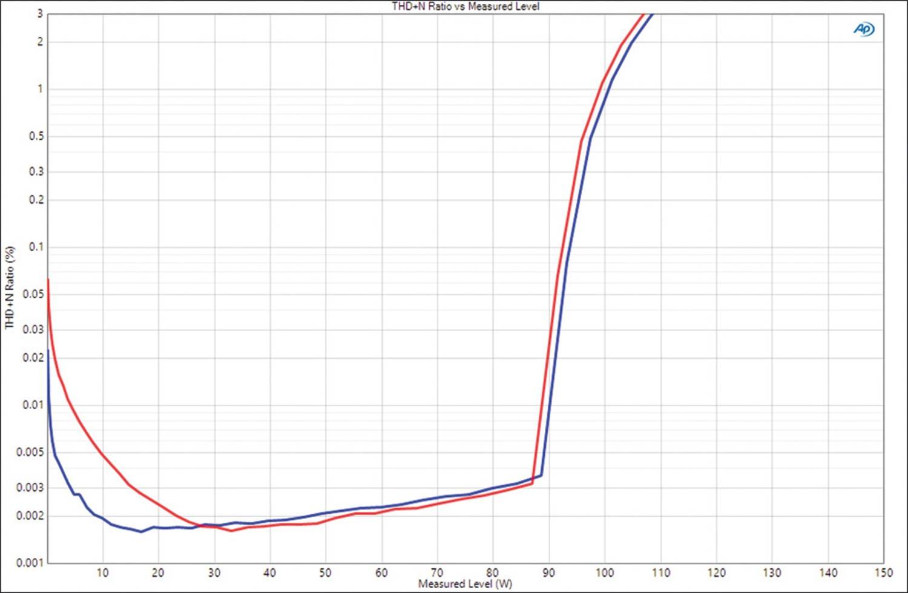Viewport: 908px width, 593px height.
Task: Click the y-axis tick label '0.2'
Action: coord(36,200)
